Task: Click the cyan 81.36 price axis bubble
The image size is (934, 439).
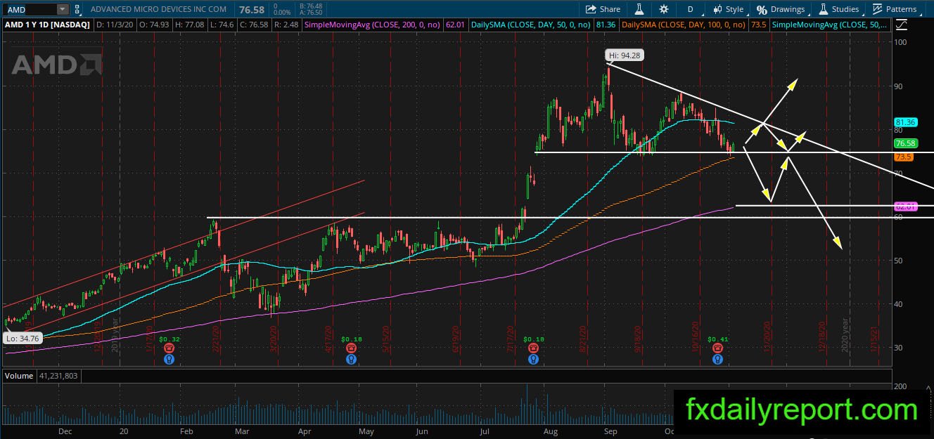Action: click(904, 122)
